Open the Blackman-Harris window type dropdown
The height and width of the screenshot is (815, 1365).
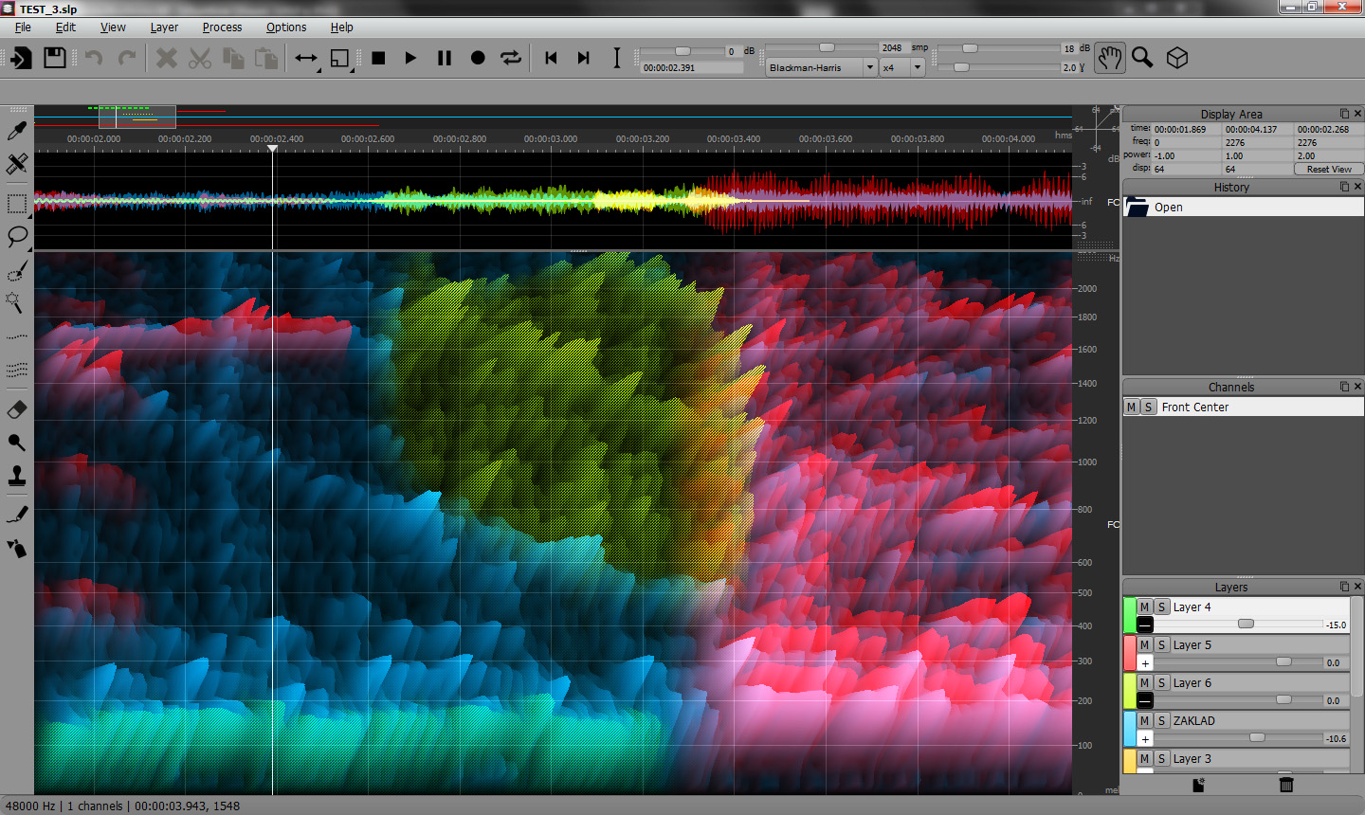pyautogui.click(x=822, y=68)
